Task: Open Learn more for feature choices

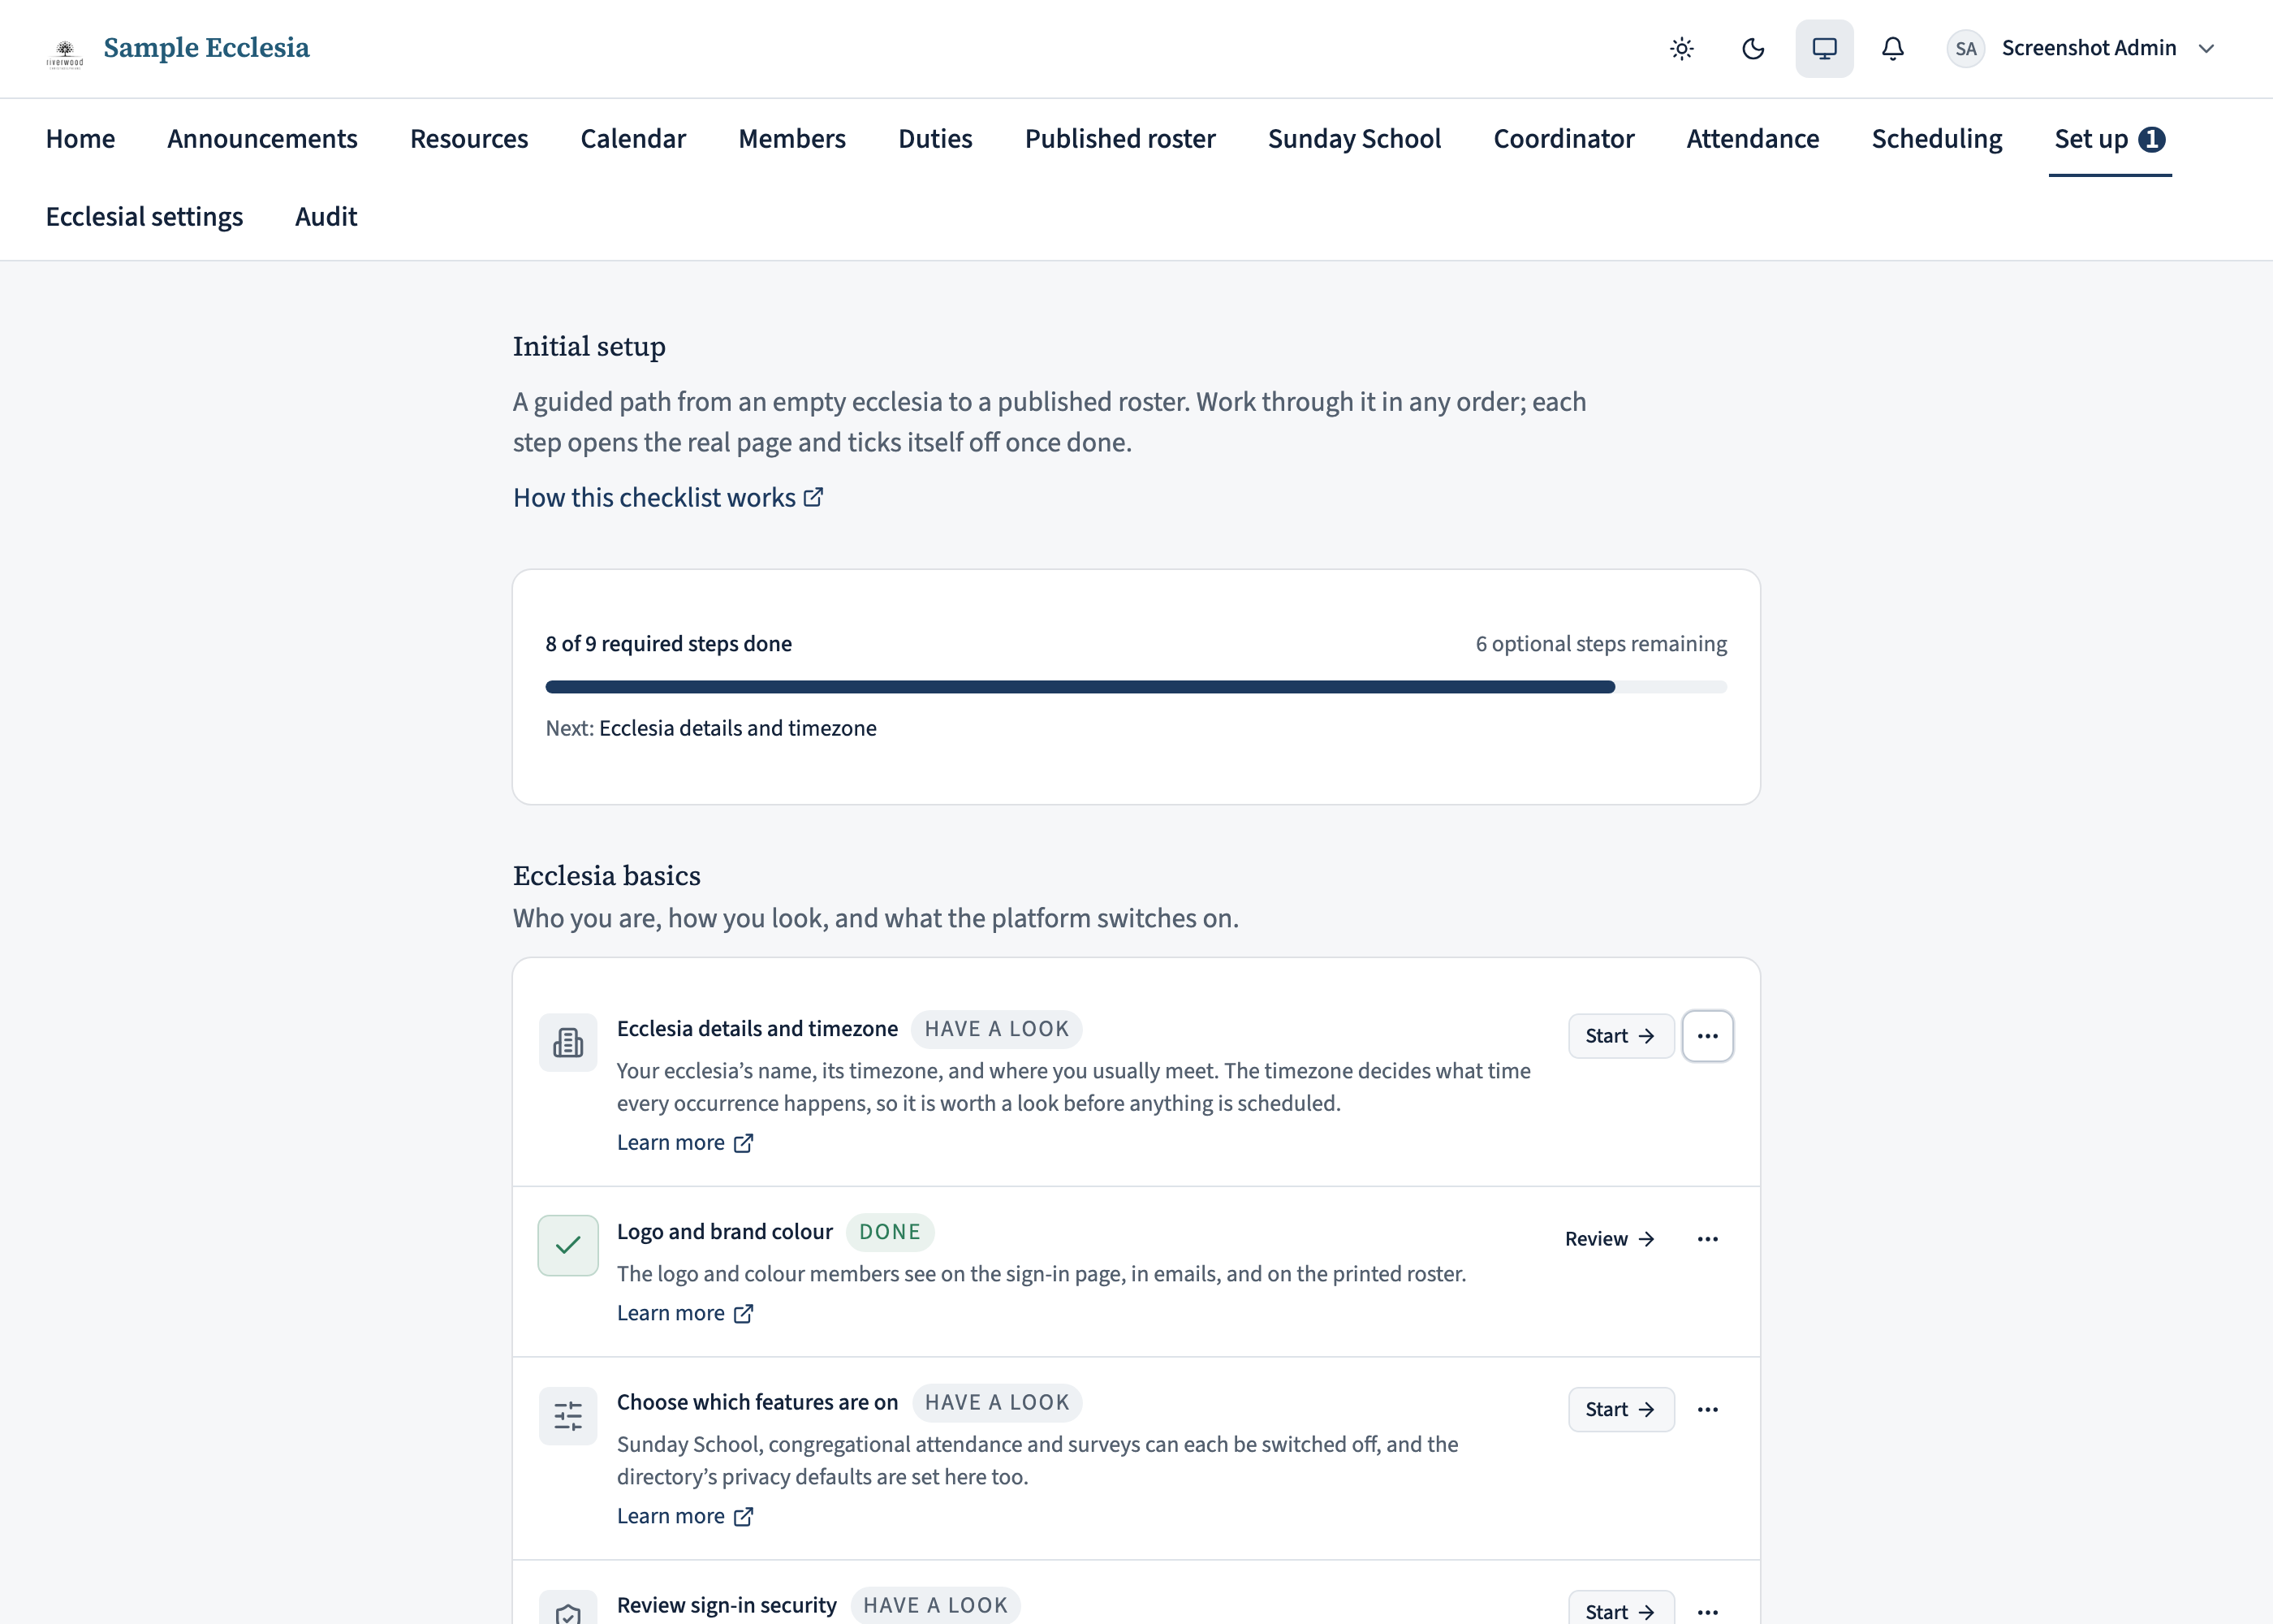Action: [x=684, y=1516]
